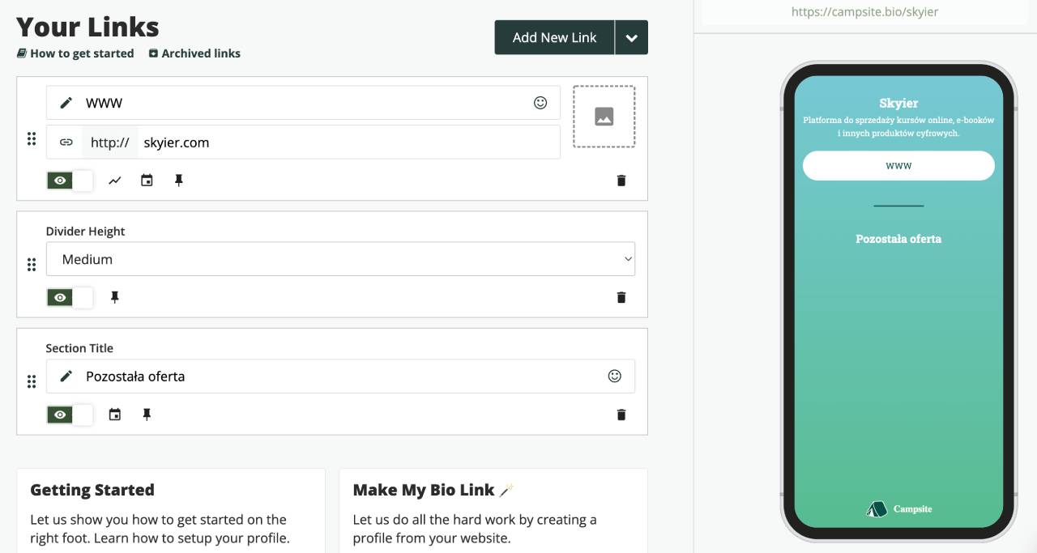Pin the WWW link
This screenshot has height=553, width=1037.
179,181
